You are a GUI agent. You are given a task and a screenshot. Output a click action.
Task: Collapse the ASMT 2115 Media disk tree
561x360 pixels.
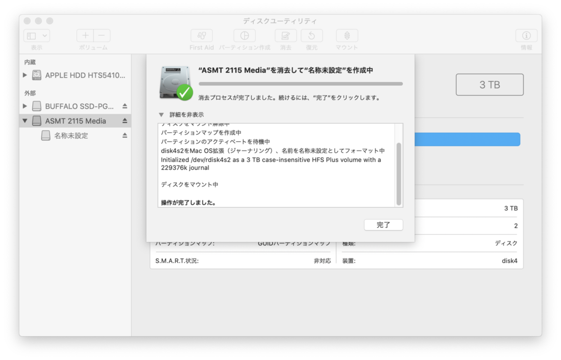coord(25,121)
